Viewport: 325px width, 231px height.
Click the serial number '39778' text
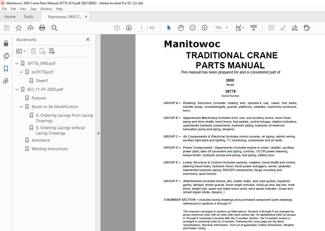(x=230, y=91)
